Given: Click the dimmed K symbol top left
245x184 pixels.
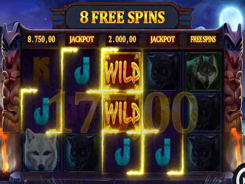Looking at the screenshot, I should tap(41, 71).
